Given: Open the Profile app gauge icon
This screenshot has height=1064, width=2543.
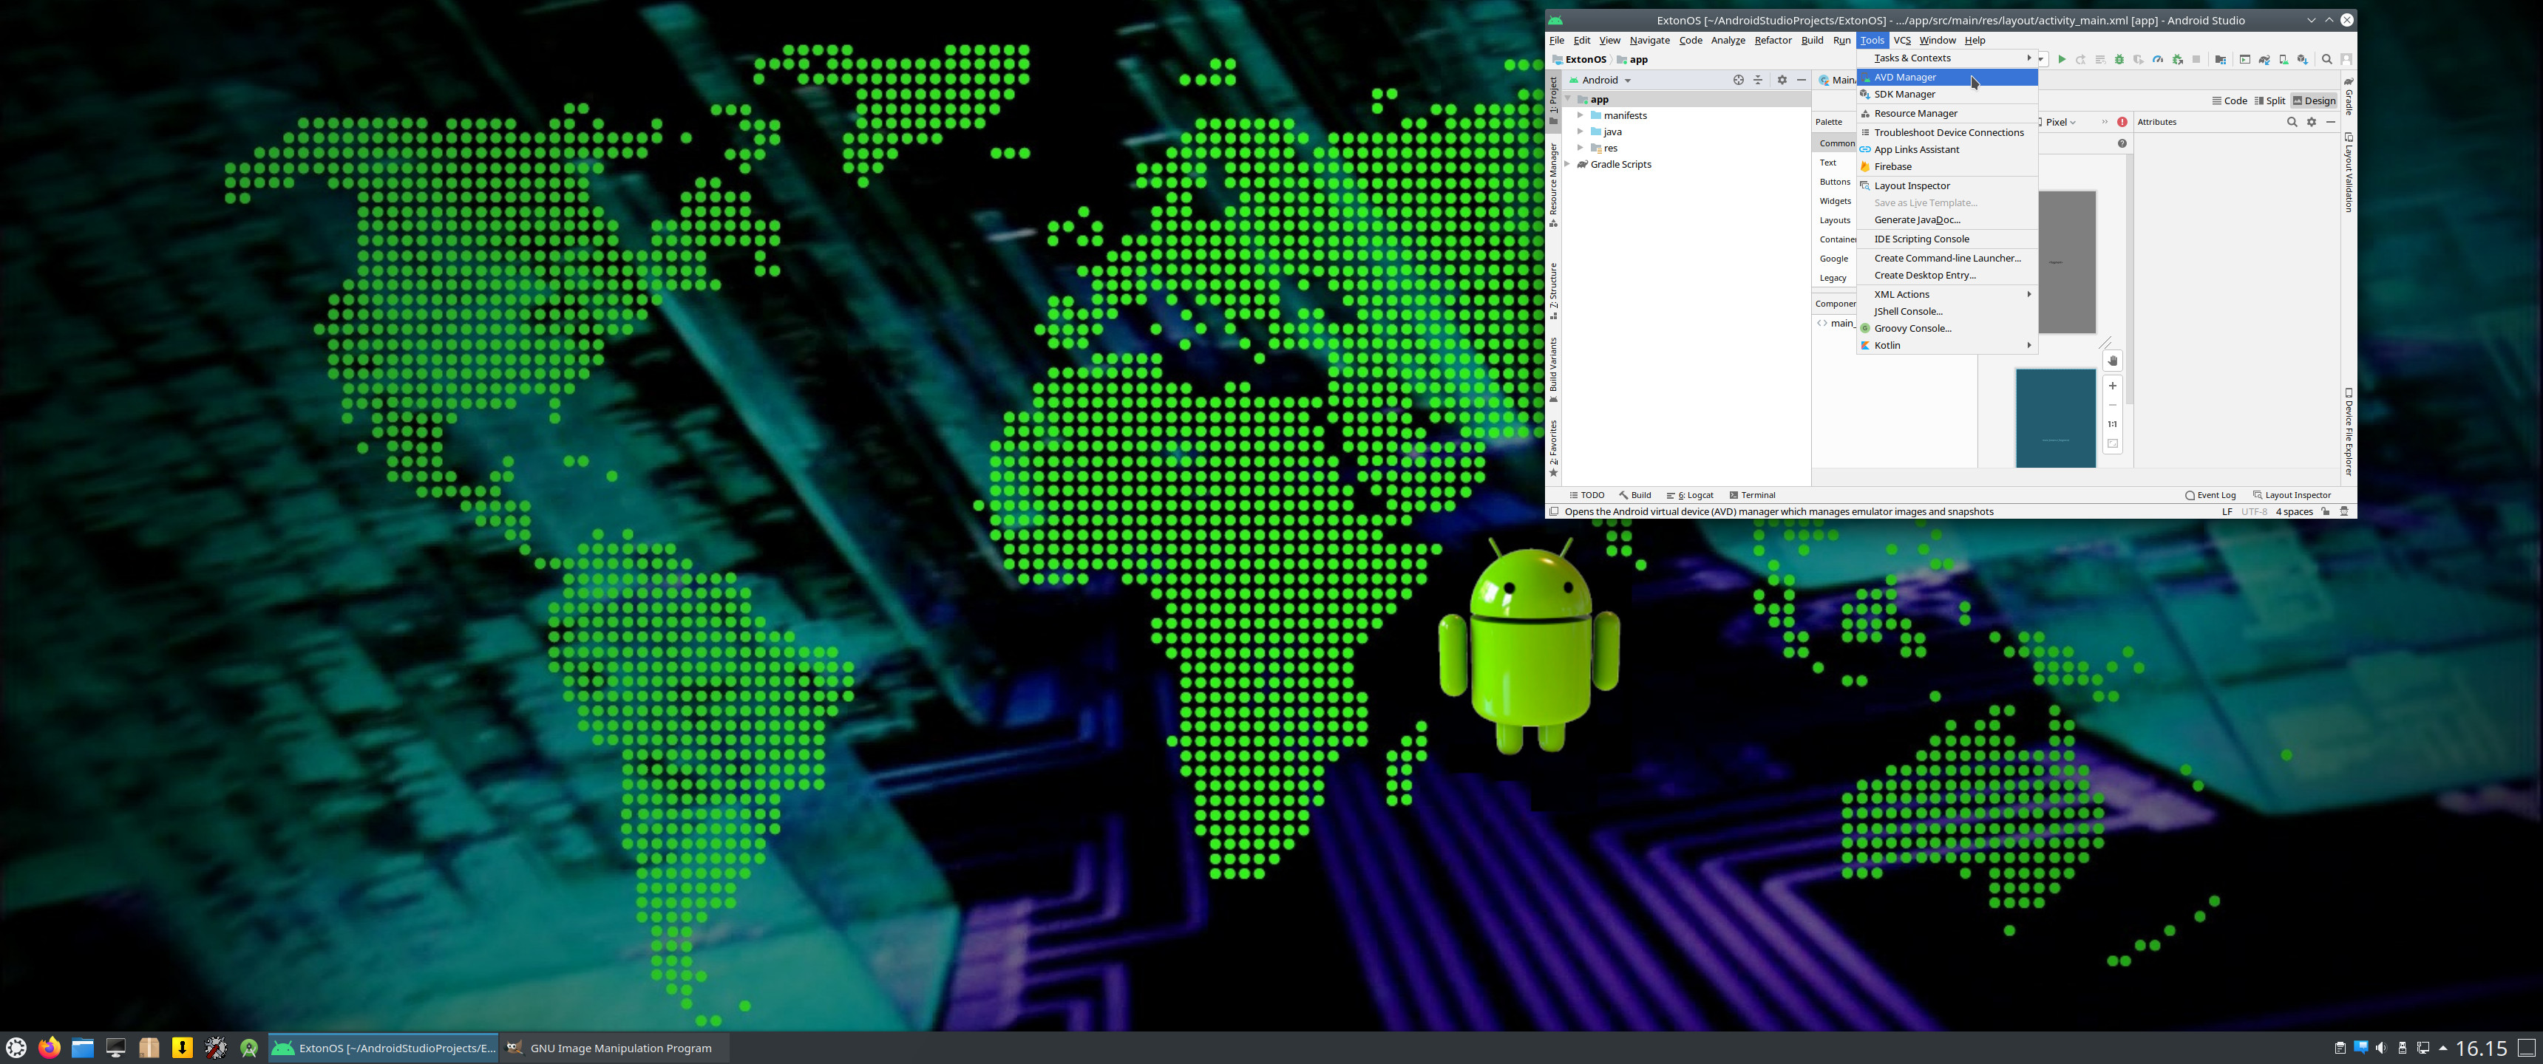Looking at the screenshot, I should pos(2158,59).
